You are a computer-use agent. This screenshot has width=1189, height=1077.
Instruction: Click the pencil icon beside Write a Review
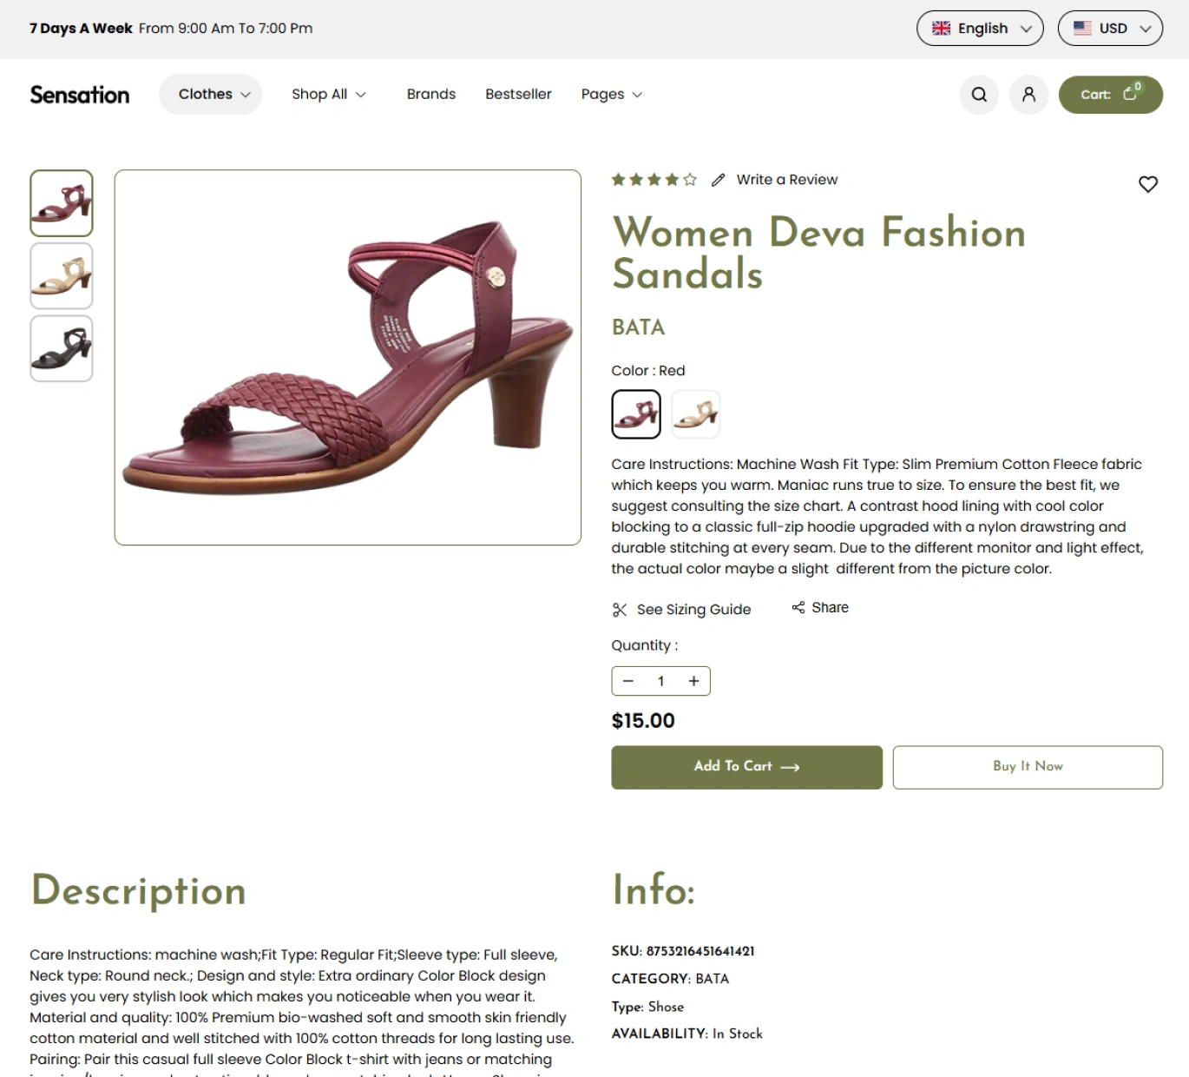718,180
